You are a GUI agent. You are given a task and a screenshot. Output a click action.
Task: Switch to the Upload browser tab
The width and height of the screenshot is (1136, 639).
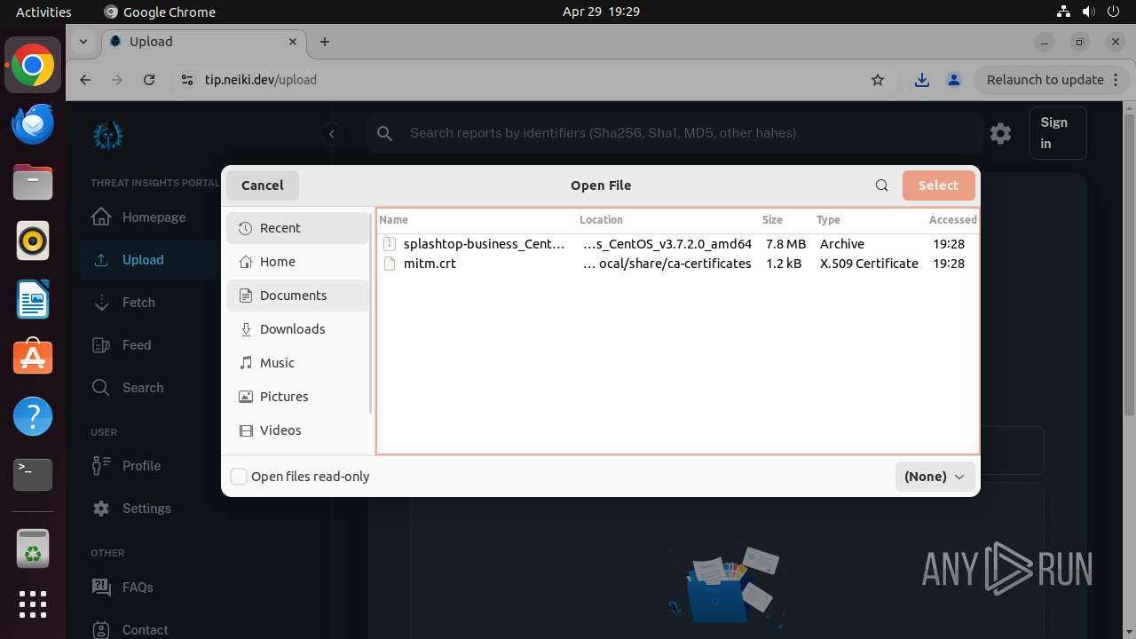coord(203,42)
